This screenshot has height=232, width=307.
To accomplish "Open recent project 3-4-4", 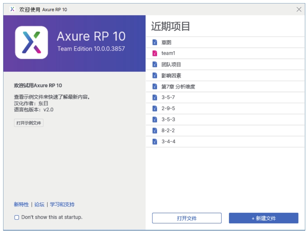I will pos(168,142).
